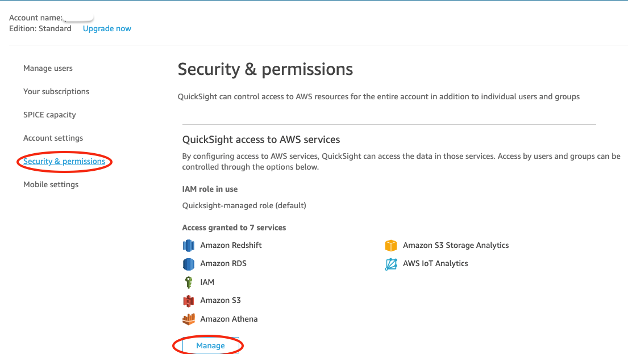Open SPICE capacity settings
The height and width of the screenshot is (354, 628).
point(49,115)
